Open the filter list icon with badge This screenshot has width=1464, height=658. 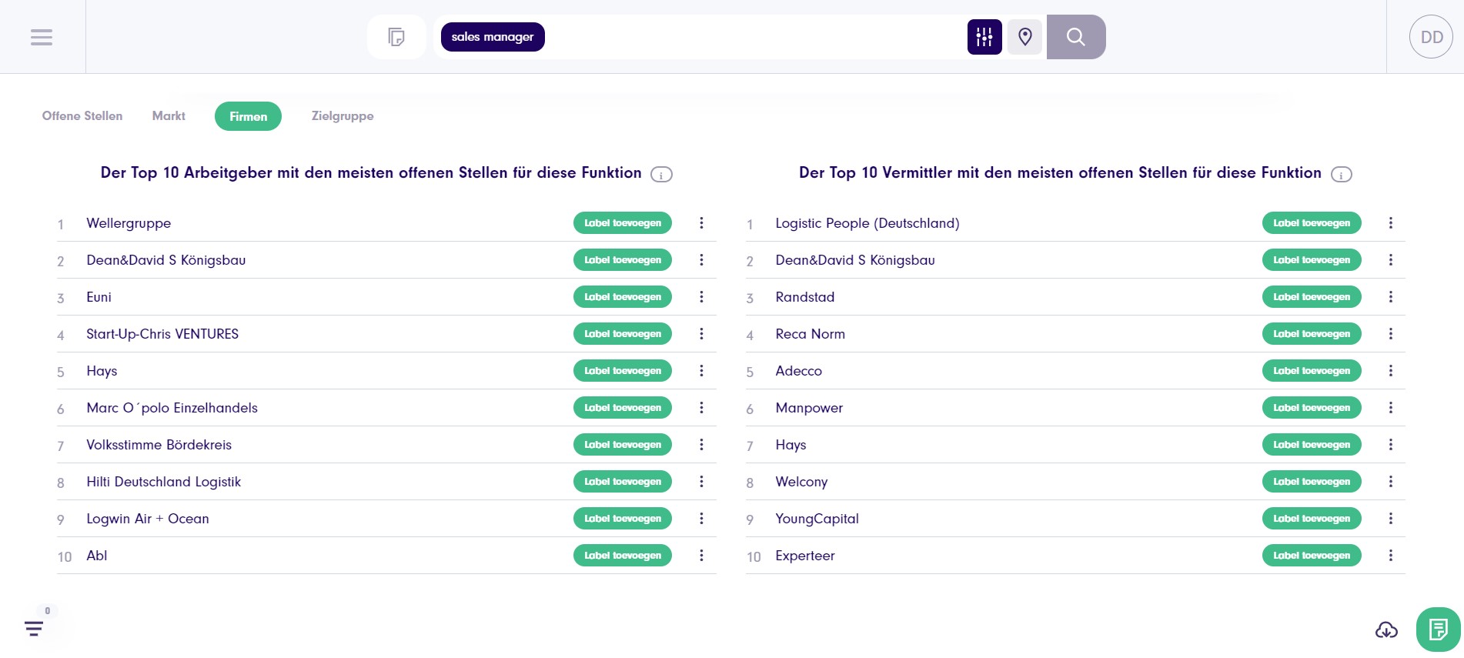(34, 629)
